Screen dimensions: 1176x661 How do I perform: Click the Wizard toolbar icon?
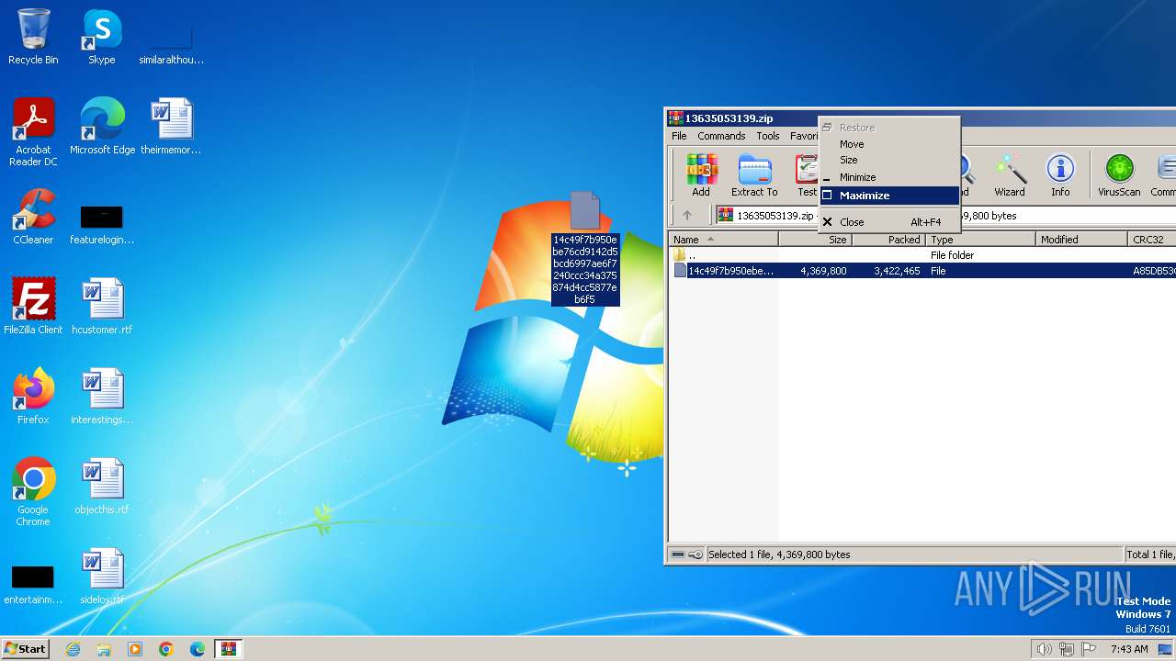[x=1009, y=175]
